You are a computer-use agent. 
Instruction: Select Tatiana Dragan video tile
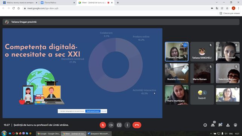coord(177,52)
